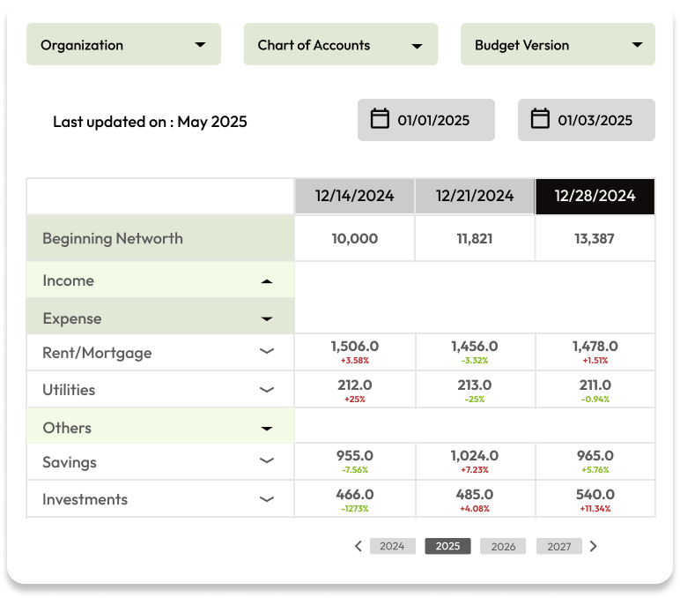
Task: Collapse the Others section arrow
Action: (x=267, y=429)
